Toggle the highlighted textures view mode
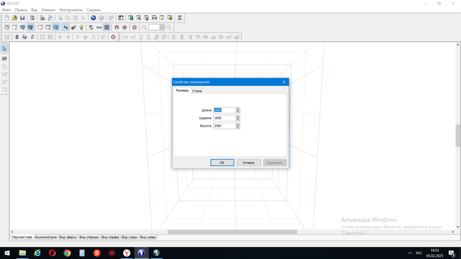The image size is (461, 259). click(x=30, y=27)
